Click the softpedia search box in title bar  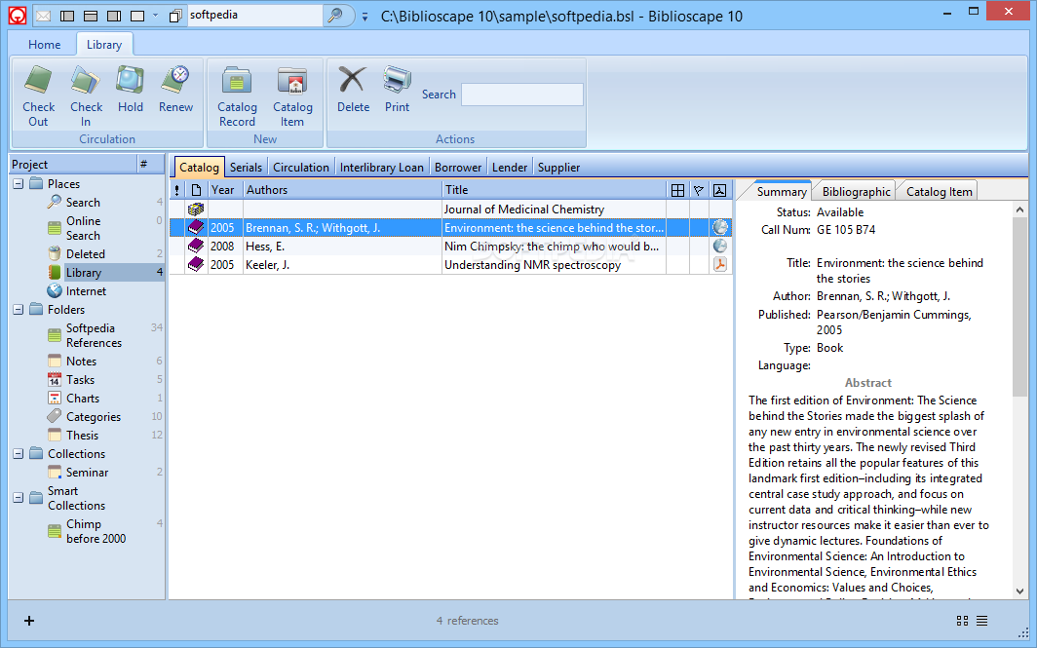click(254, 16)
